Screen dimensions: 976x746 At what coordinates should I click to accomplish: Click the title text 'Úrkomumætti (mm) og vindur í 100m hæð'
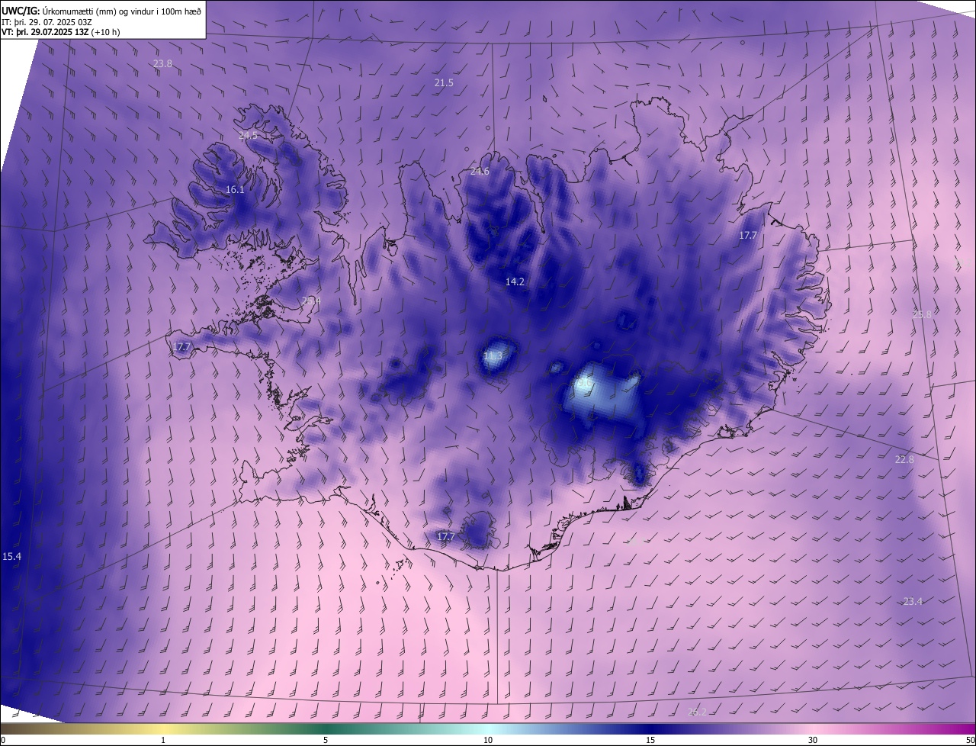coord(122,11)
